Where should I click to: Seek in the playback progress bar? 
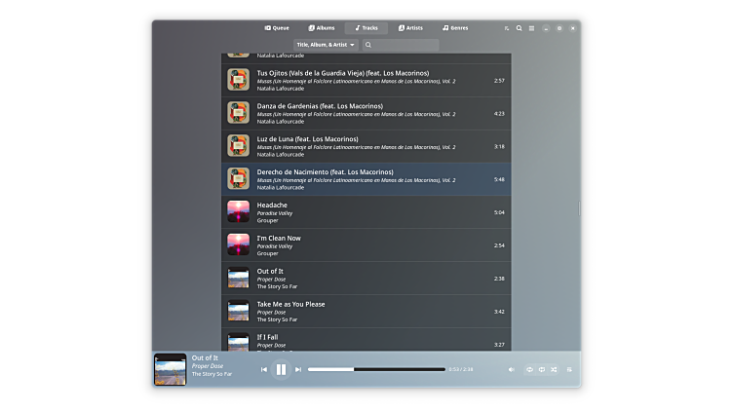376,369
